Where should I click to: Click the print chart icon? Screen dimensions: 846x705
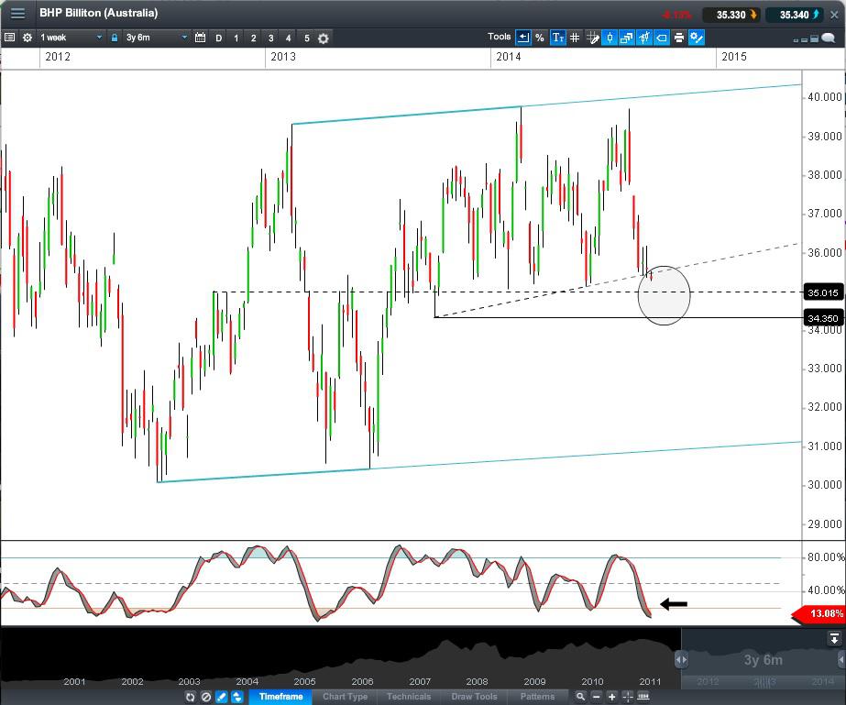pyautogui.click(x=678, y=38)
